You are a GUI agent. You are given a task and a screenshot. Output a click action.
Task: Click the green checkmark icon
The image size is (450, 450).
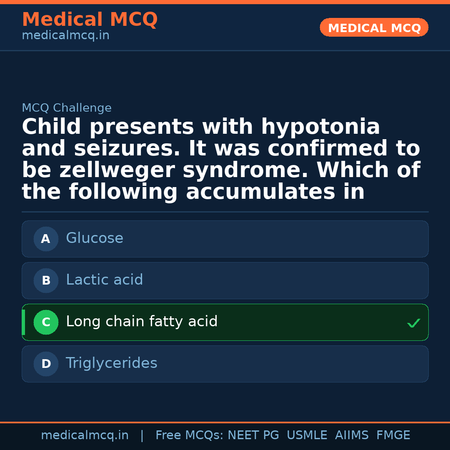[x=413, y=323]
